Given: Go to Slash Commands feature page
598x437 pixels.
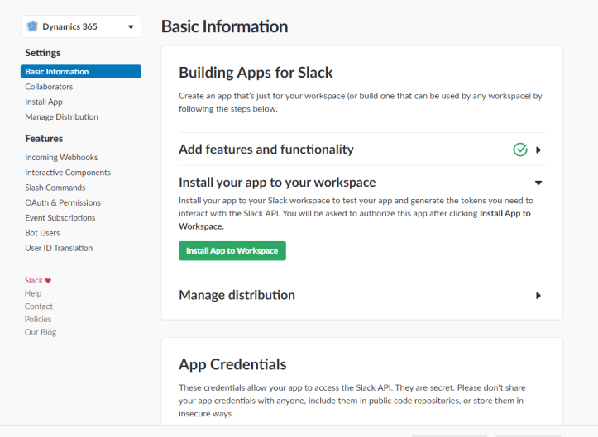Looking at the screenshot, I should (x=55, y=188).
